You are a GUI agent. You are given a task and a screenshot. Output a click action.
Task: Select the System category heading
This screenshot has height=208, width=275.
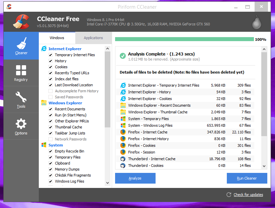(x=56, y=145)
